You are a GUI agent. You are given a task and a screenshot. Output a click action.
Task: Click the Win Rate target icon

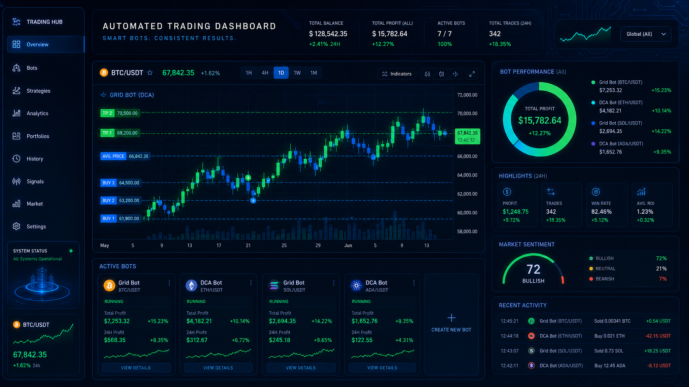[x=596, y=192]
